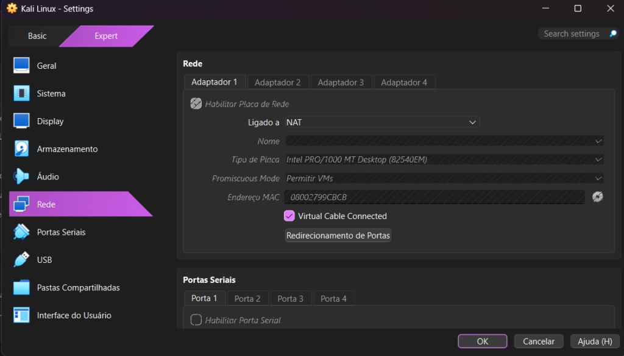Toggle Habilitar Placa de Rede checkbox
Viewport: 624px width, 356px height.
coord(196,104)
